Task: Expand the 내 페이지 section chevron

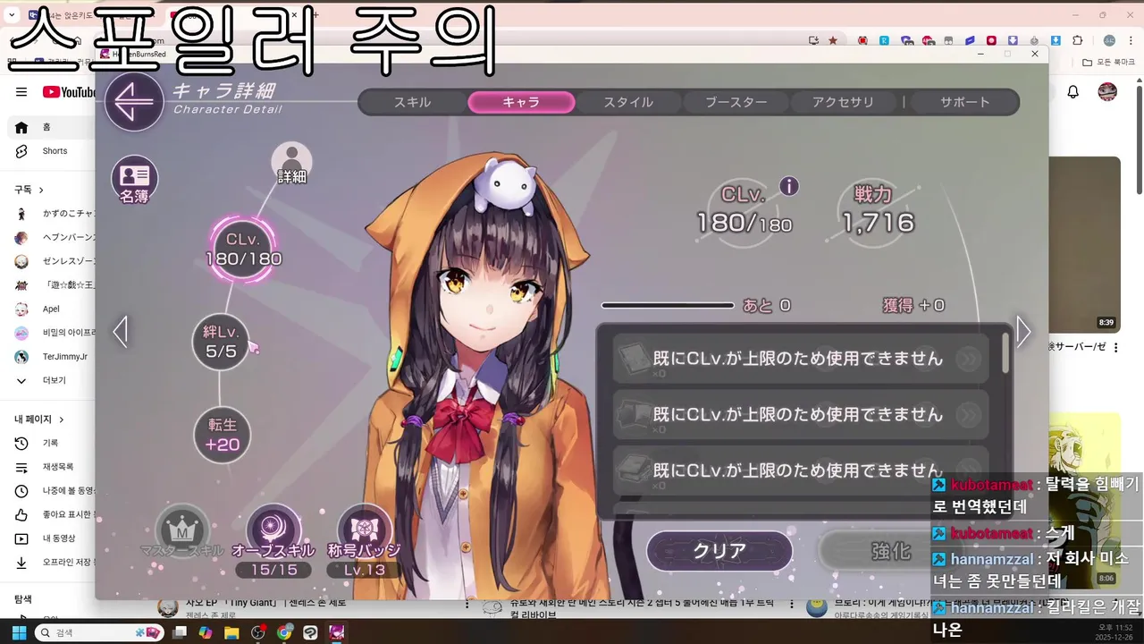Action: [x=62, y=419]
